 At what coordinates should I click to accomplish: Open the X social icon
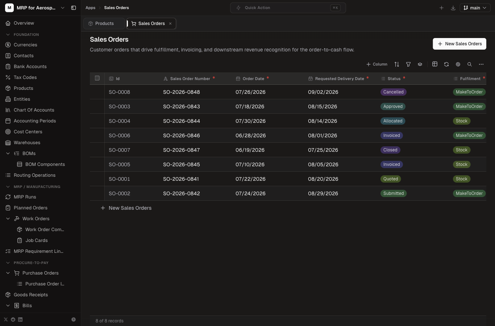(x=6, y=319)
